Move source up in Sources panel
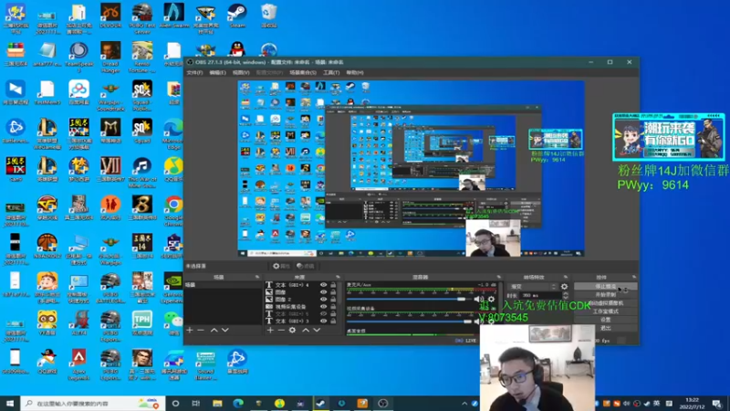730x411 pixels. coord(306,330)
